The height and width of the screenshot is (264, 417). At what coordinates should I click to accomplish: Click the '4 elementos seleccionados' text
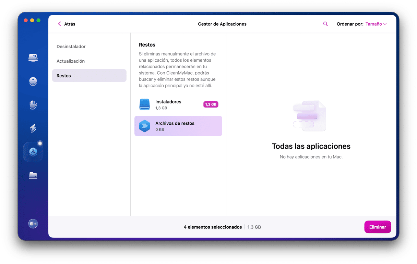tap(213, 227)
